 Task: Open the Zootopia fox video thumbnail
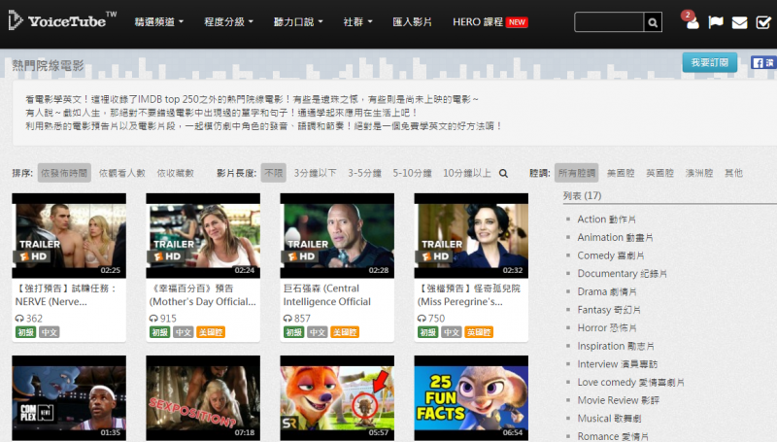[337, 398]
